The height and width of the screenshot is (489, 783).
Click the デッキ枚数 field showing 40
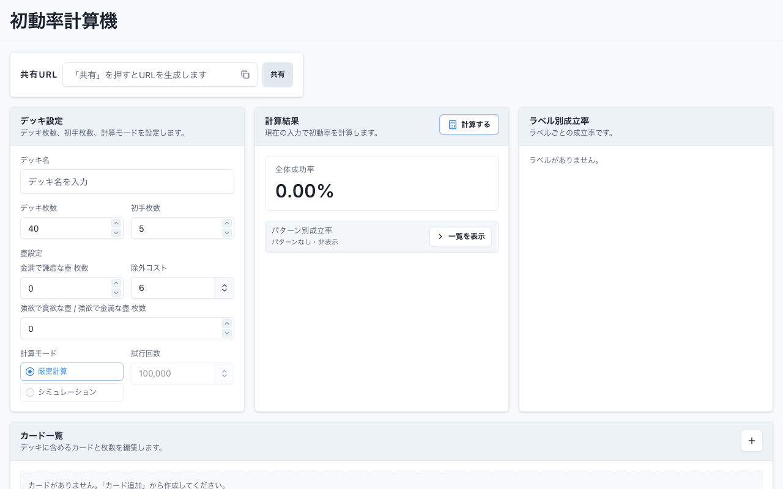point(72,228)
